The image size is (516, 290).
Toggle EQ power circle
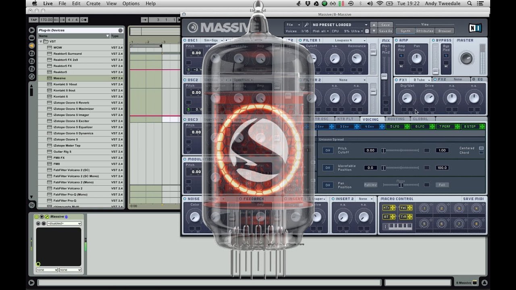click(x=474, y=79)
